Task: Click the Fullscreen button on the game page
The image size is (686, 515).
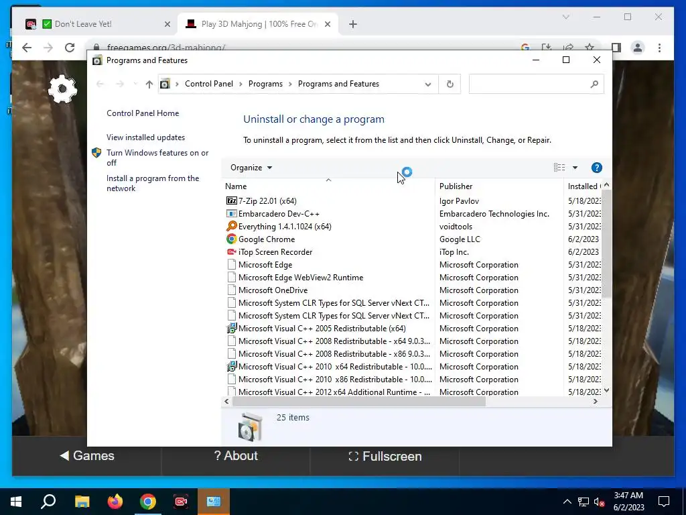Action: point(385,456)
